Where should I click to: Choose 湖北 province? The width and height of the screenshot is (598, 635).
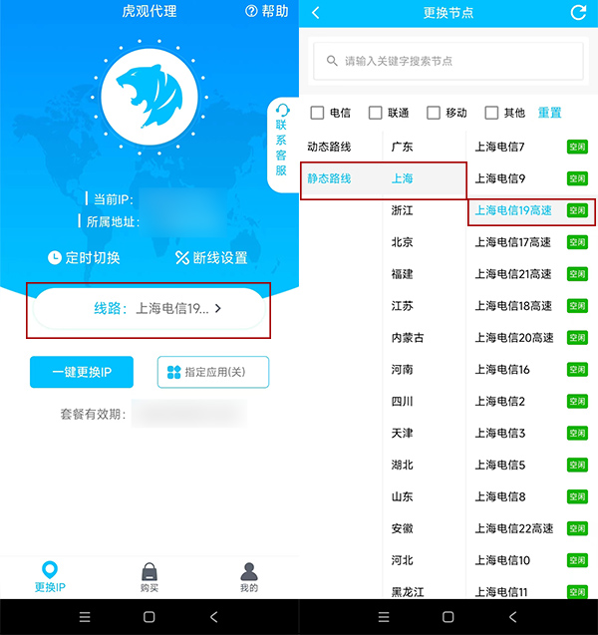tap(402, 465)
